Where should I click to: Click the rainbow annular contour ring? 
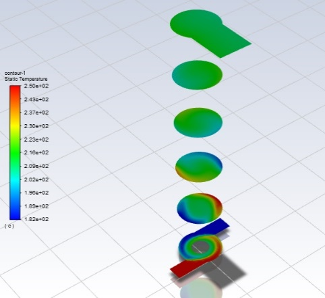(x=201, y=247)
